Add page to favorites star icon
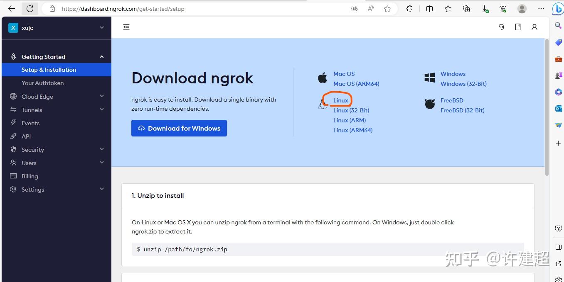 [387, 9]
